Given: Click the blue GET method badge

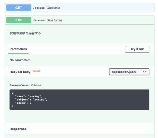Looking at the screenshot, I should pos(19,8).
